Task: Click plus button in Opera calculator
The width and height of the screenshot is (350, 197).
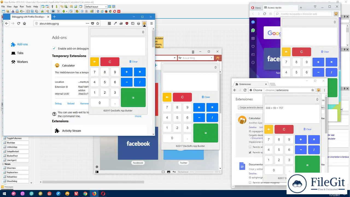Action: coord(318,62)
